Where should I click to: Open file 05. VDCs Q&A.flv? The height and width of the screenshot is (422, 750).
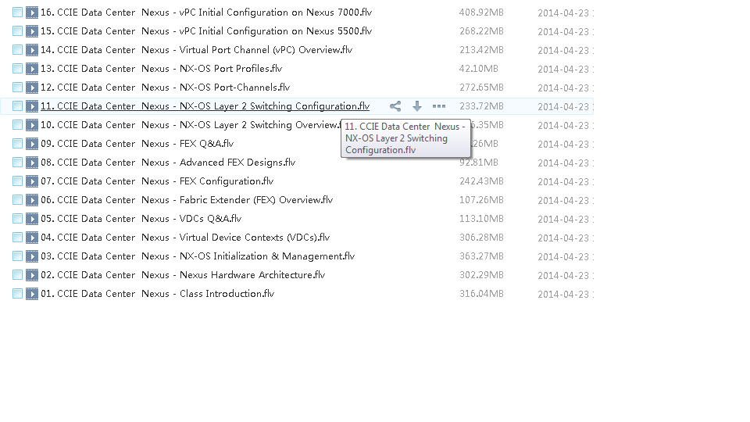141,219
